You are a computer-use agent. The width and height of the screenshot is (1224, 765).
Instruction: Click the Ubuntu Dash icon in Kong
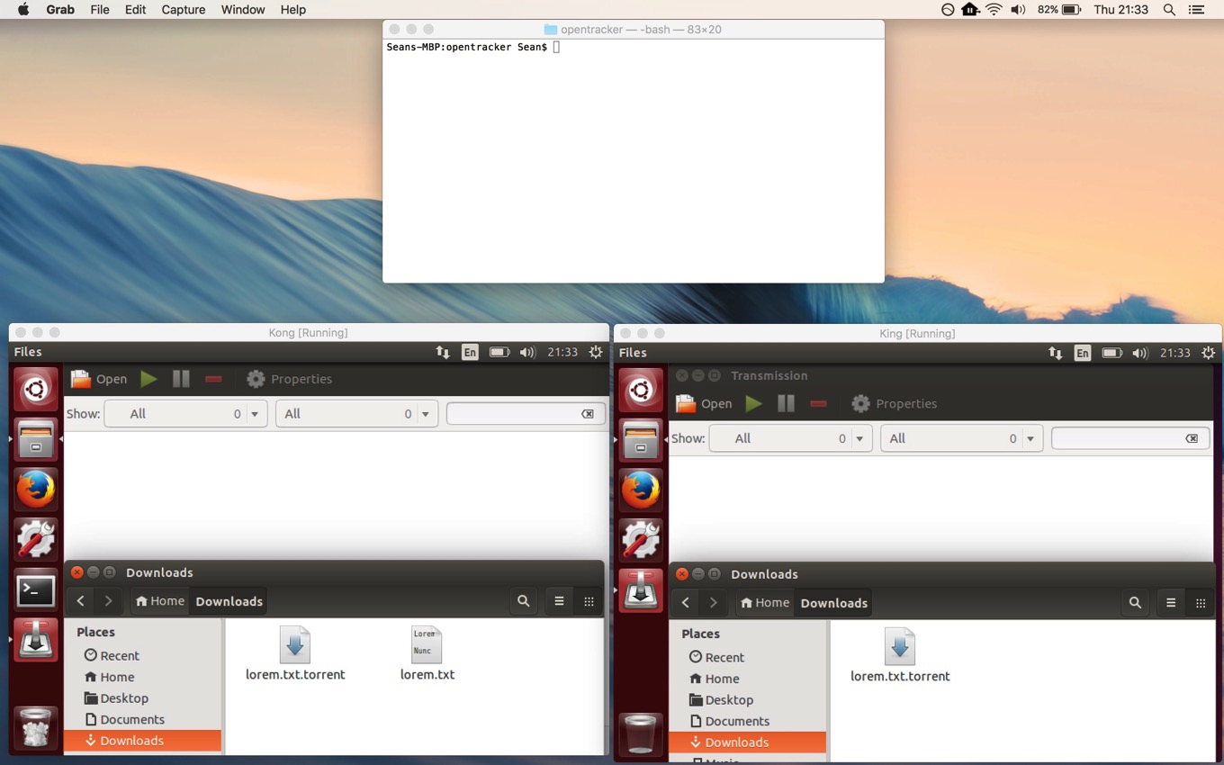coord(36,390)
